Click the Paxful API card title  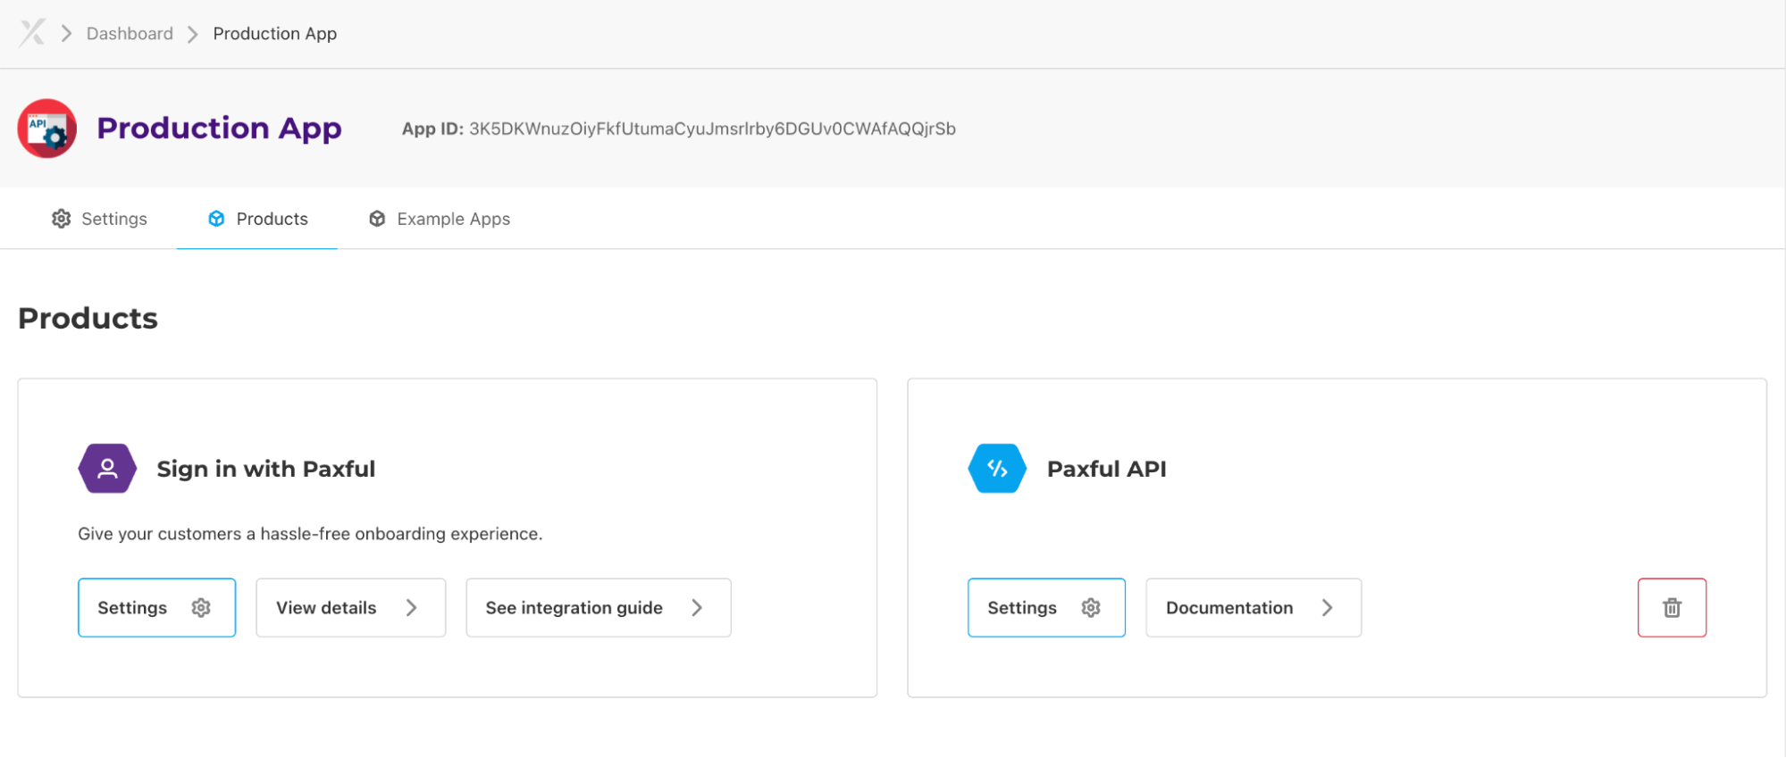coord(1106,469)
